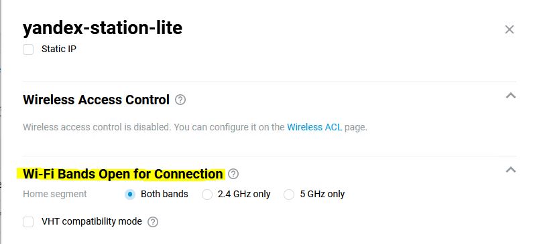This screenshot has height=244, width=535.
Task: Enable the Static IP checkbox
Action: (x=28, y=49)
